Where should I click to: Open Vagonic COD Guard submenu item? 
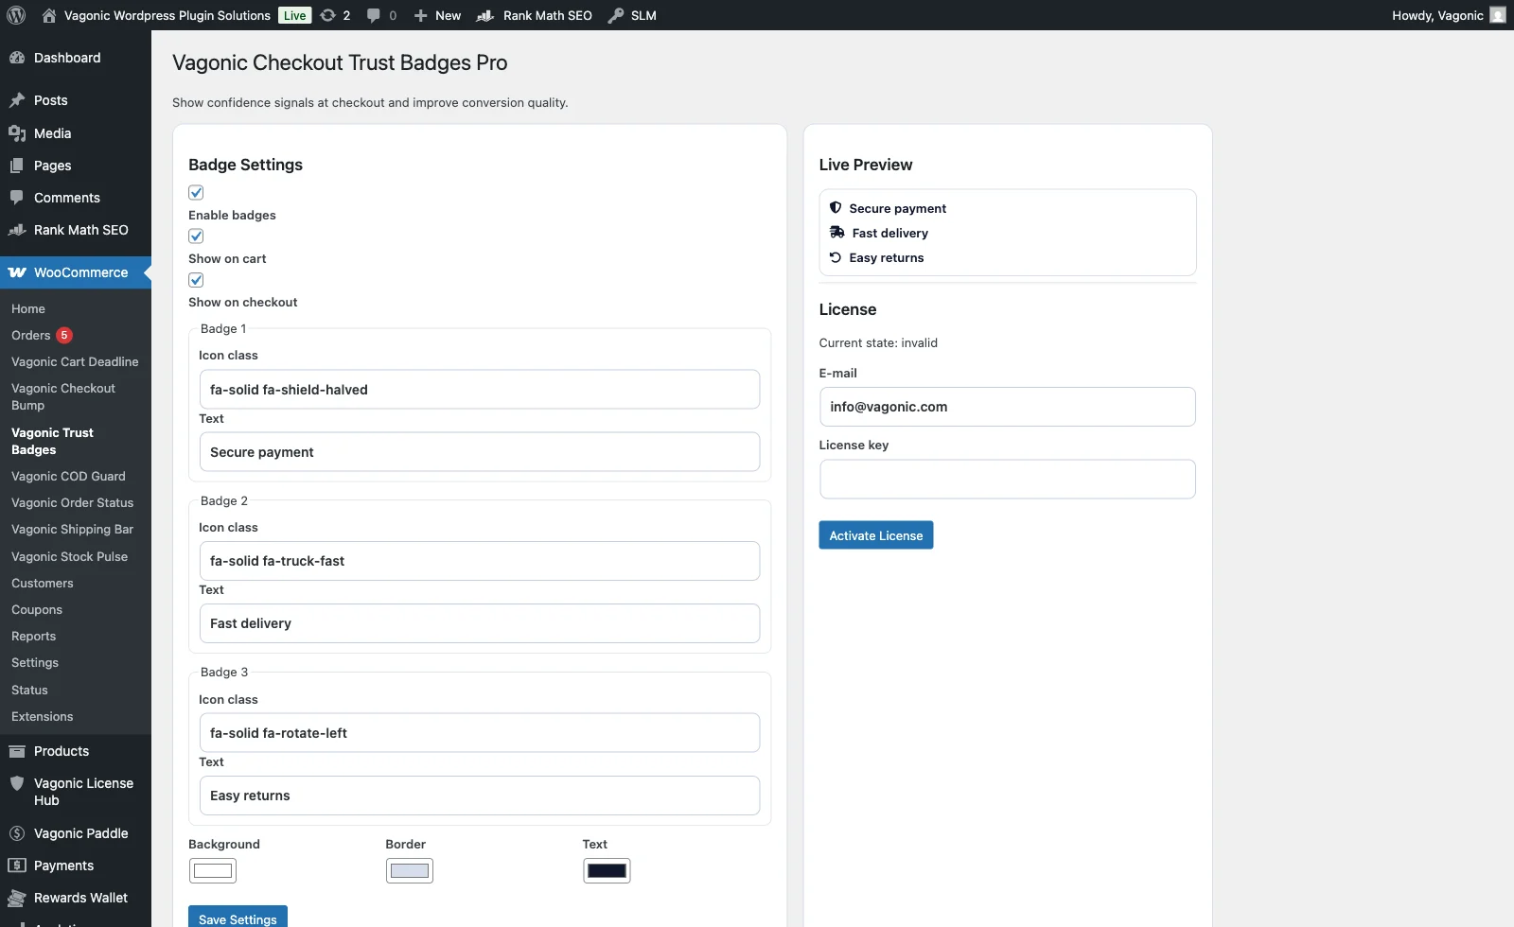(68, 477)
